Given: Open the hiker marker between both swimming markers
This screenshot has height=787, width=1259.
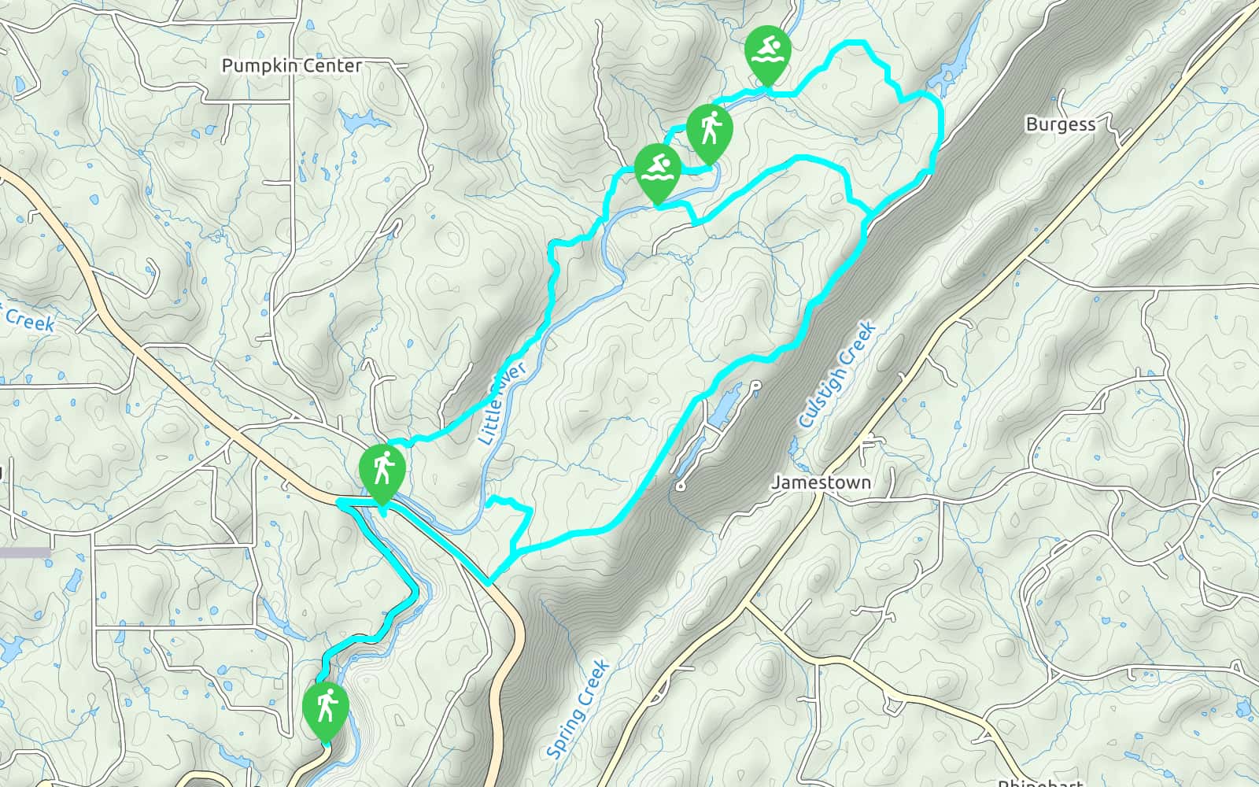Looking at the screenshot, I should [709, 134].
